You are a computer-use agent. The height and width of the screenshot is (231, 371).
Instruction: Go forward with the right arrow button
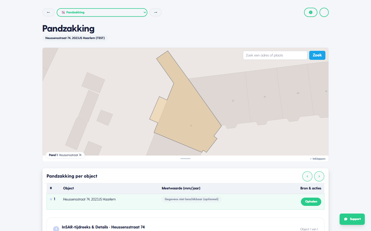coord(156,12)
